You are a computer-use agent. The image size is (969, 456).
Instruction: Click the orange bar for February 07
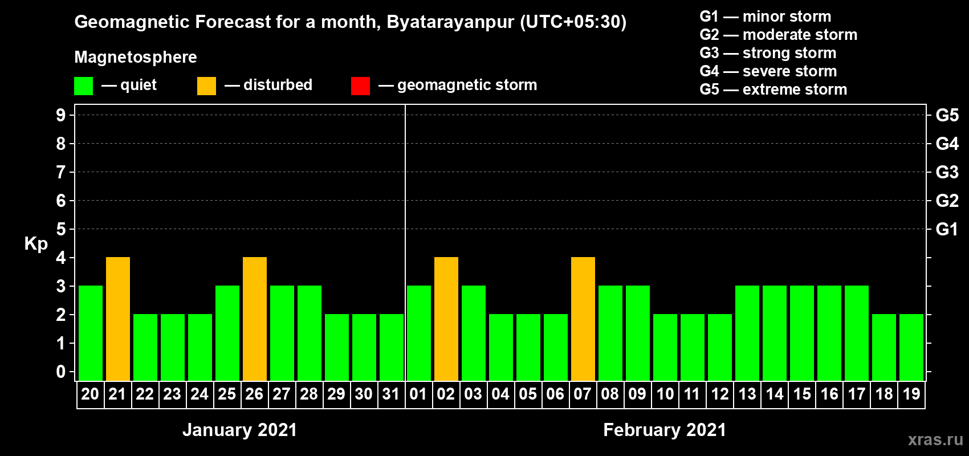583,319
